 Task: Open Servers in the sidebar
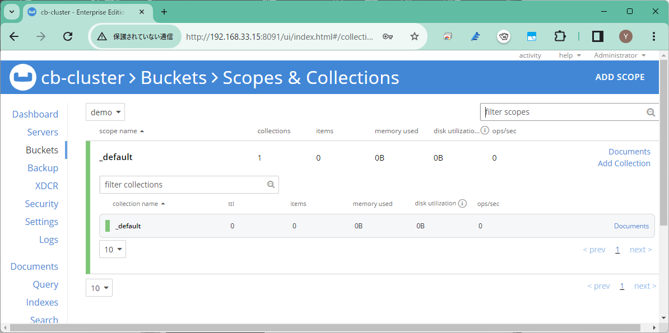coord(43,132)
